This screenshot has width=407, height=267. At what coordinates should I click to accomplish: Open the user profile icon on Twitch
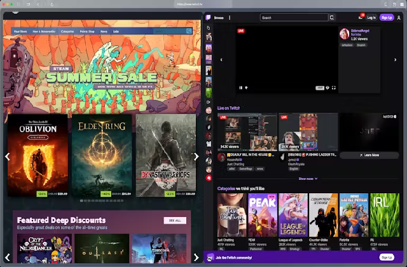399,18
